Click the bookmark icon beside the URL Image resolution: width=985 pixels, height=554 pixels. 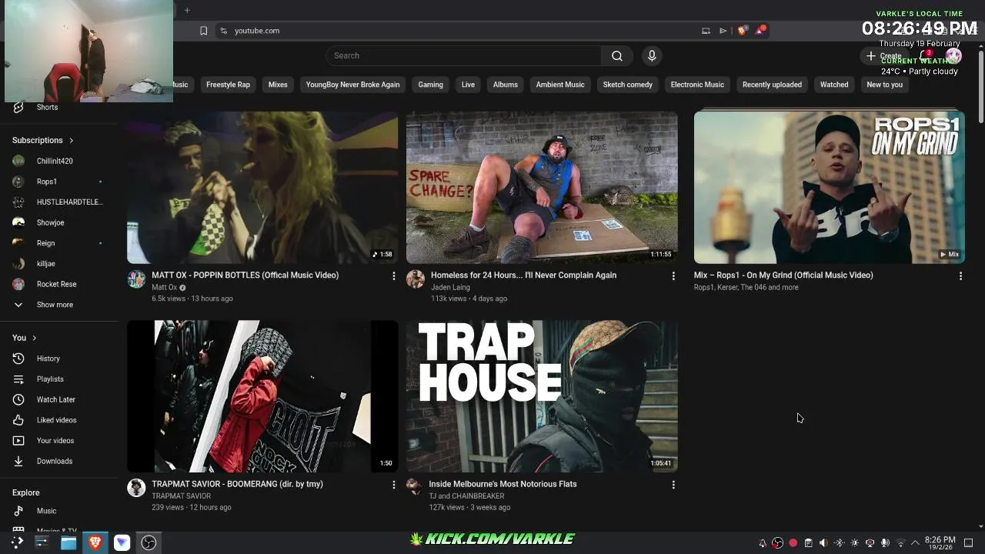[x=203, y=31]
